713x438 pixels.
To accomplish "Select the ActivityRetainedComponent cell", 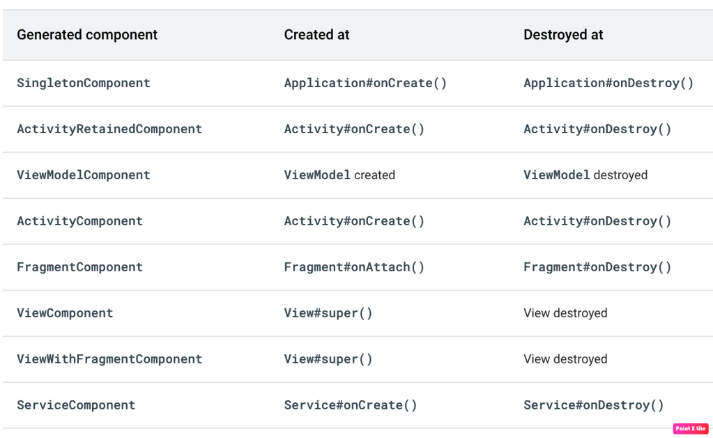I will (x=109, y=129).
